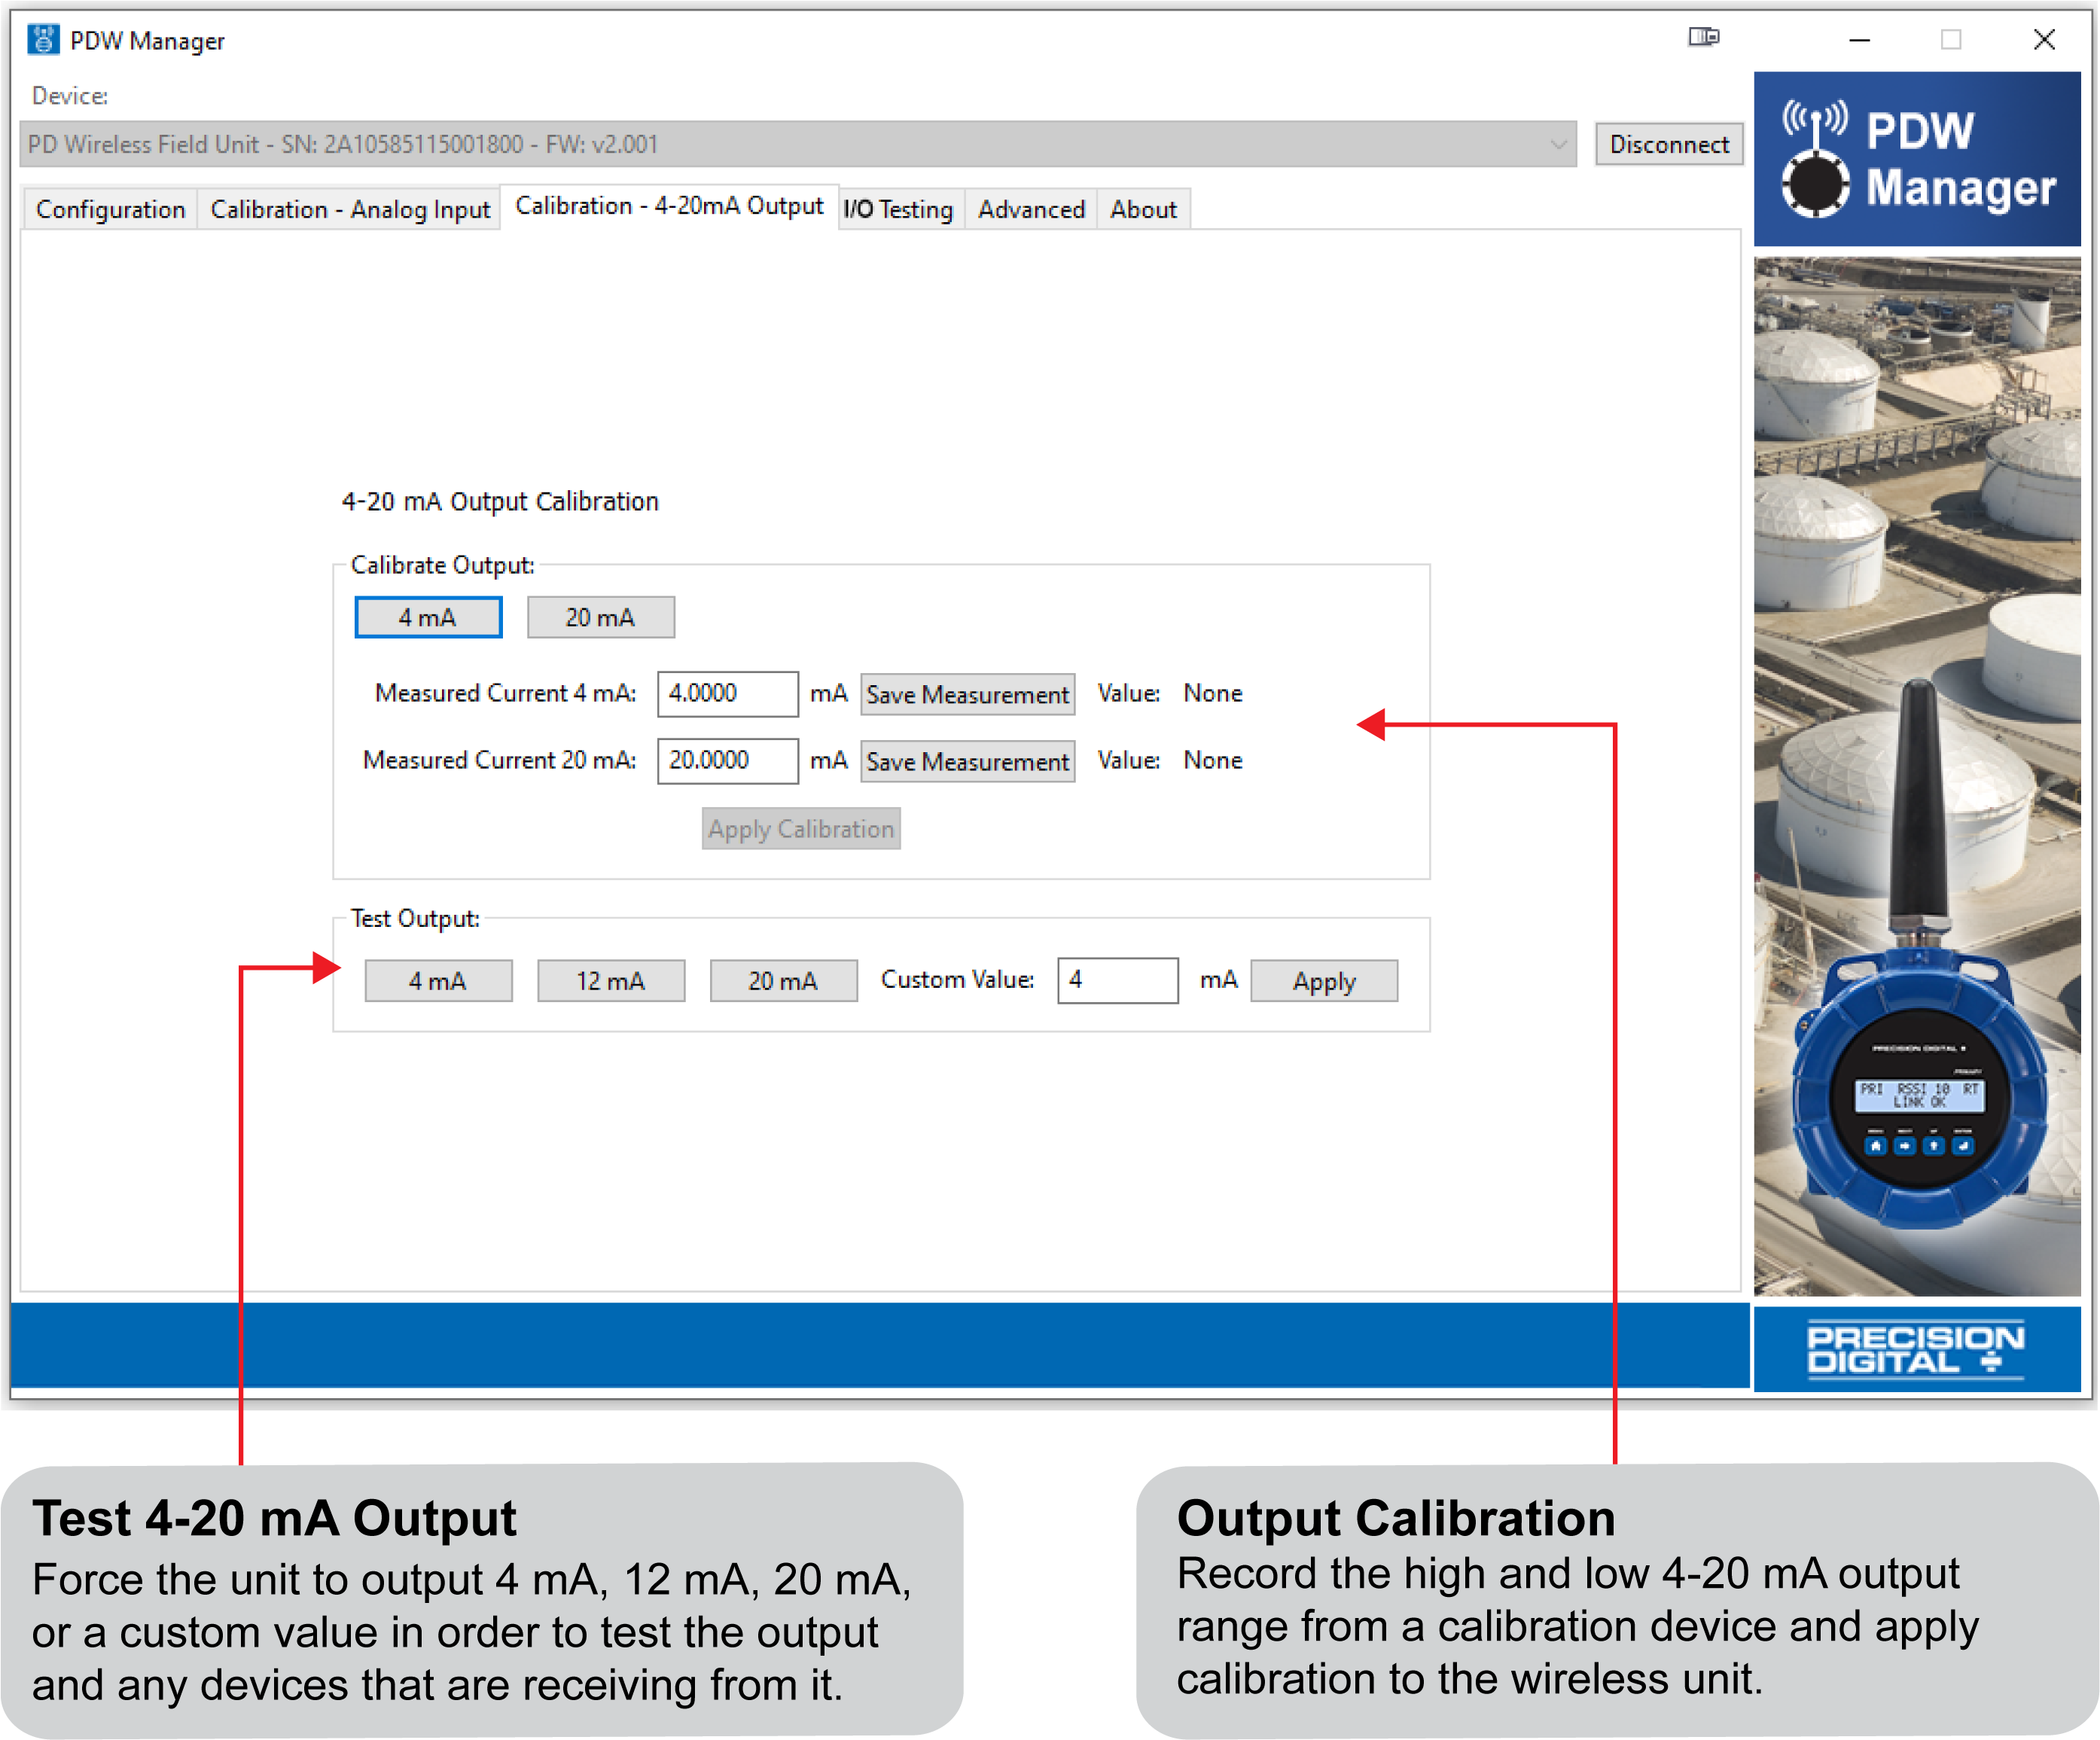The width and height of the screenshot is (2100, 1740).
Task: Force 4 mA in Test Output
Action: 438,981
